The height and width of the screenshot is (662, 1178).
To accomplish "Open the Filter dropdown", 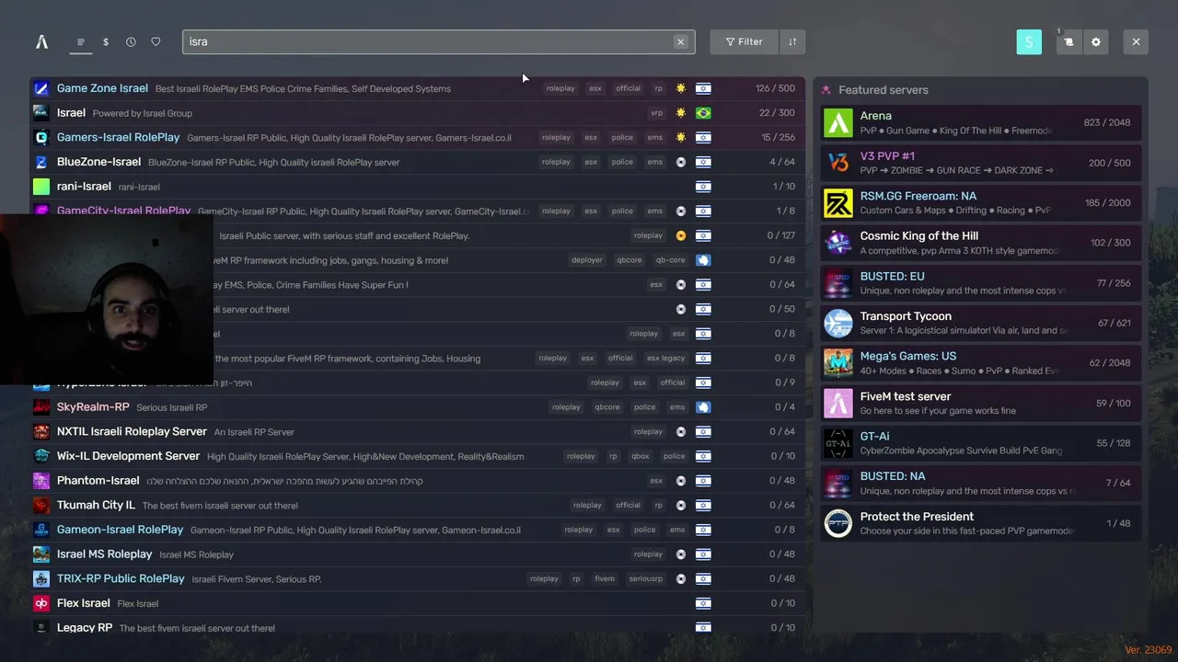I will [744, 41].
